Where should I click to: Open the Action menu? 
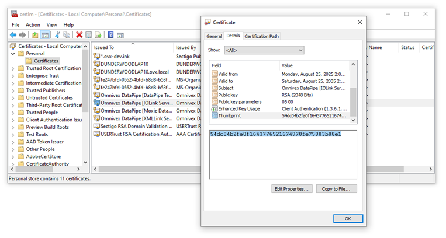click(33, 25)
